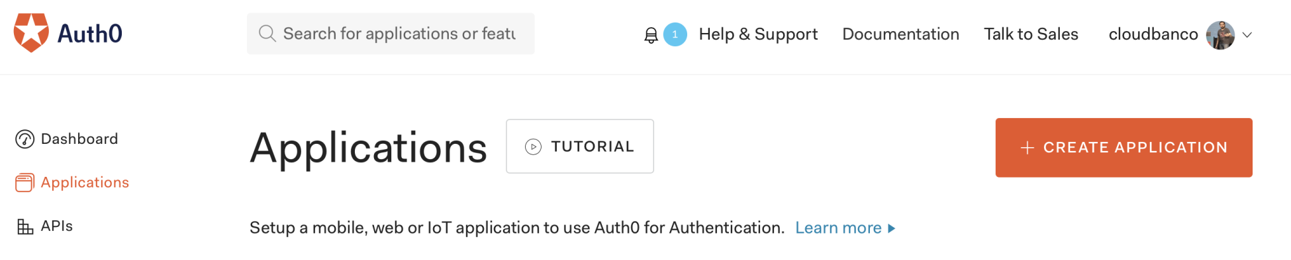Click the Create Application button
Image resolution: width=1291 pixels, height=260 pixels.
[1124, 148]
